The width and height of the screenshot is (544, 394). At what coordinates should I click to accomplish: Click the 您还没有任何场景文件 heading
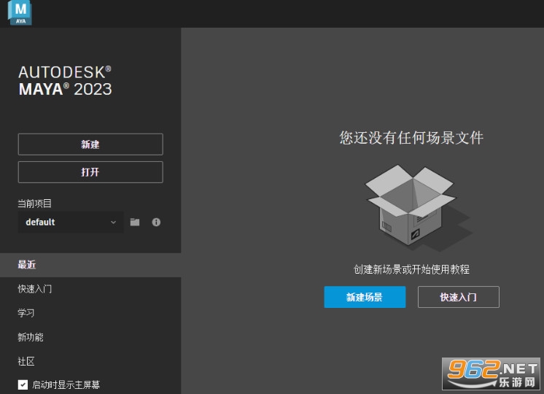click(x=411, y=138)
